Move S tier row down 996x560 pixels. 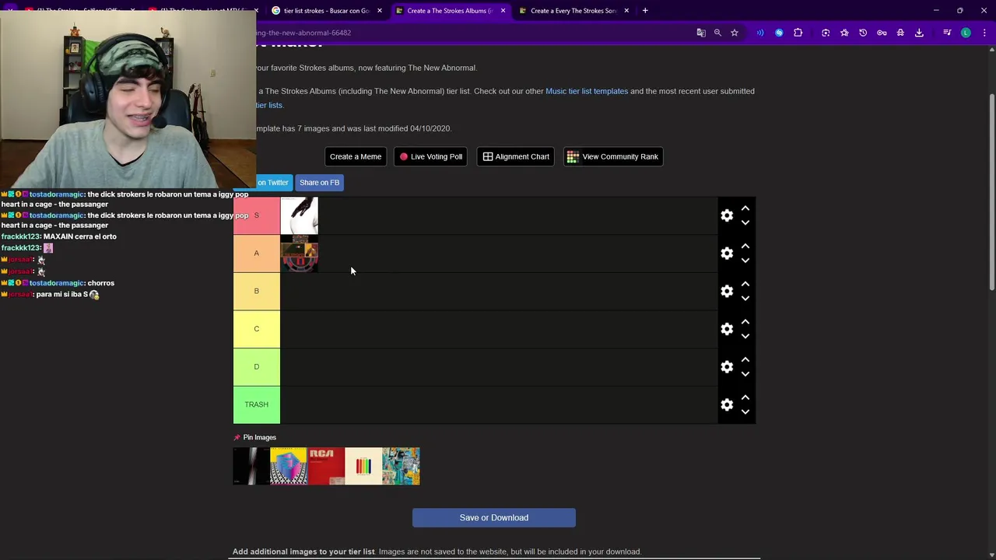[x=745, y=222]
